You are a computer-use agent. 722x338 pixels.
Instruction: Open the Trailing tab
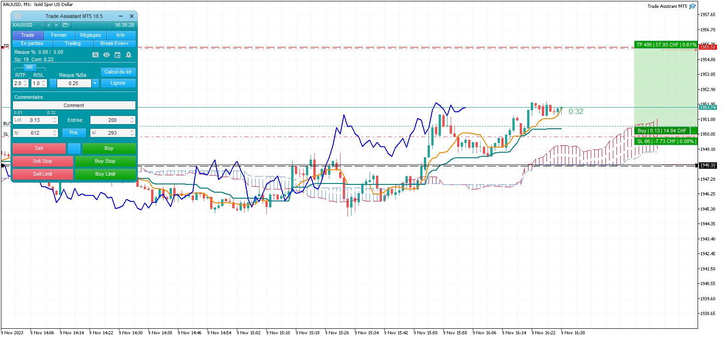[73, 43]
